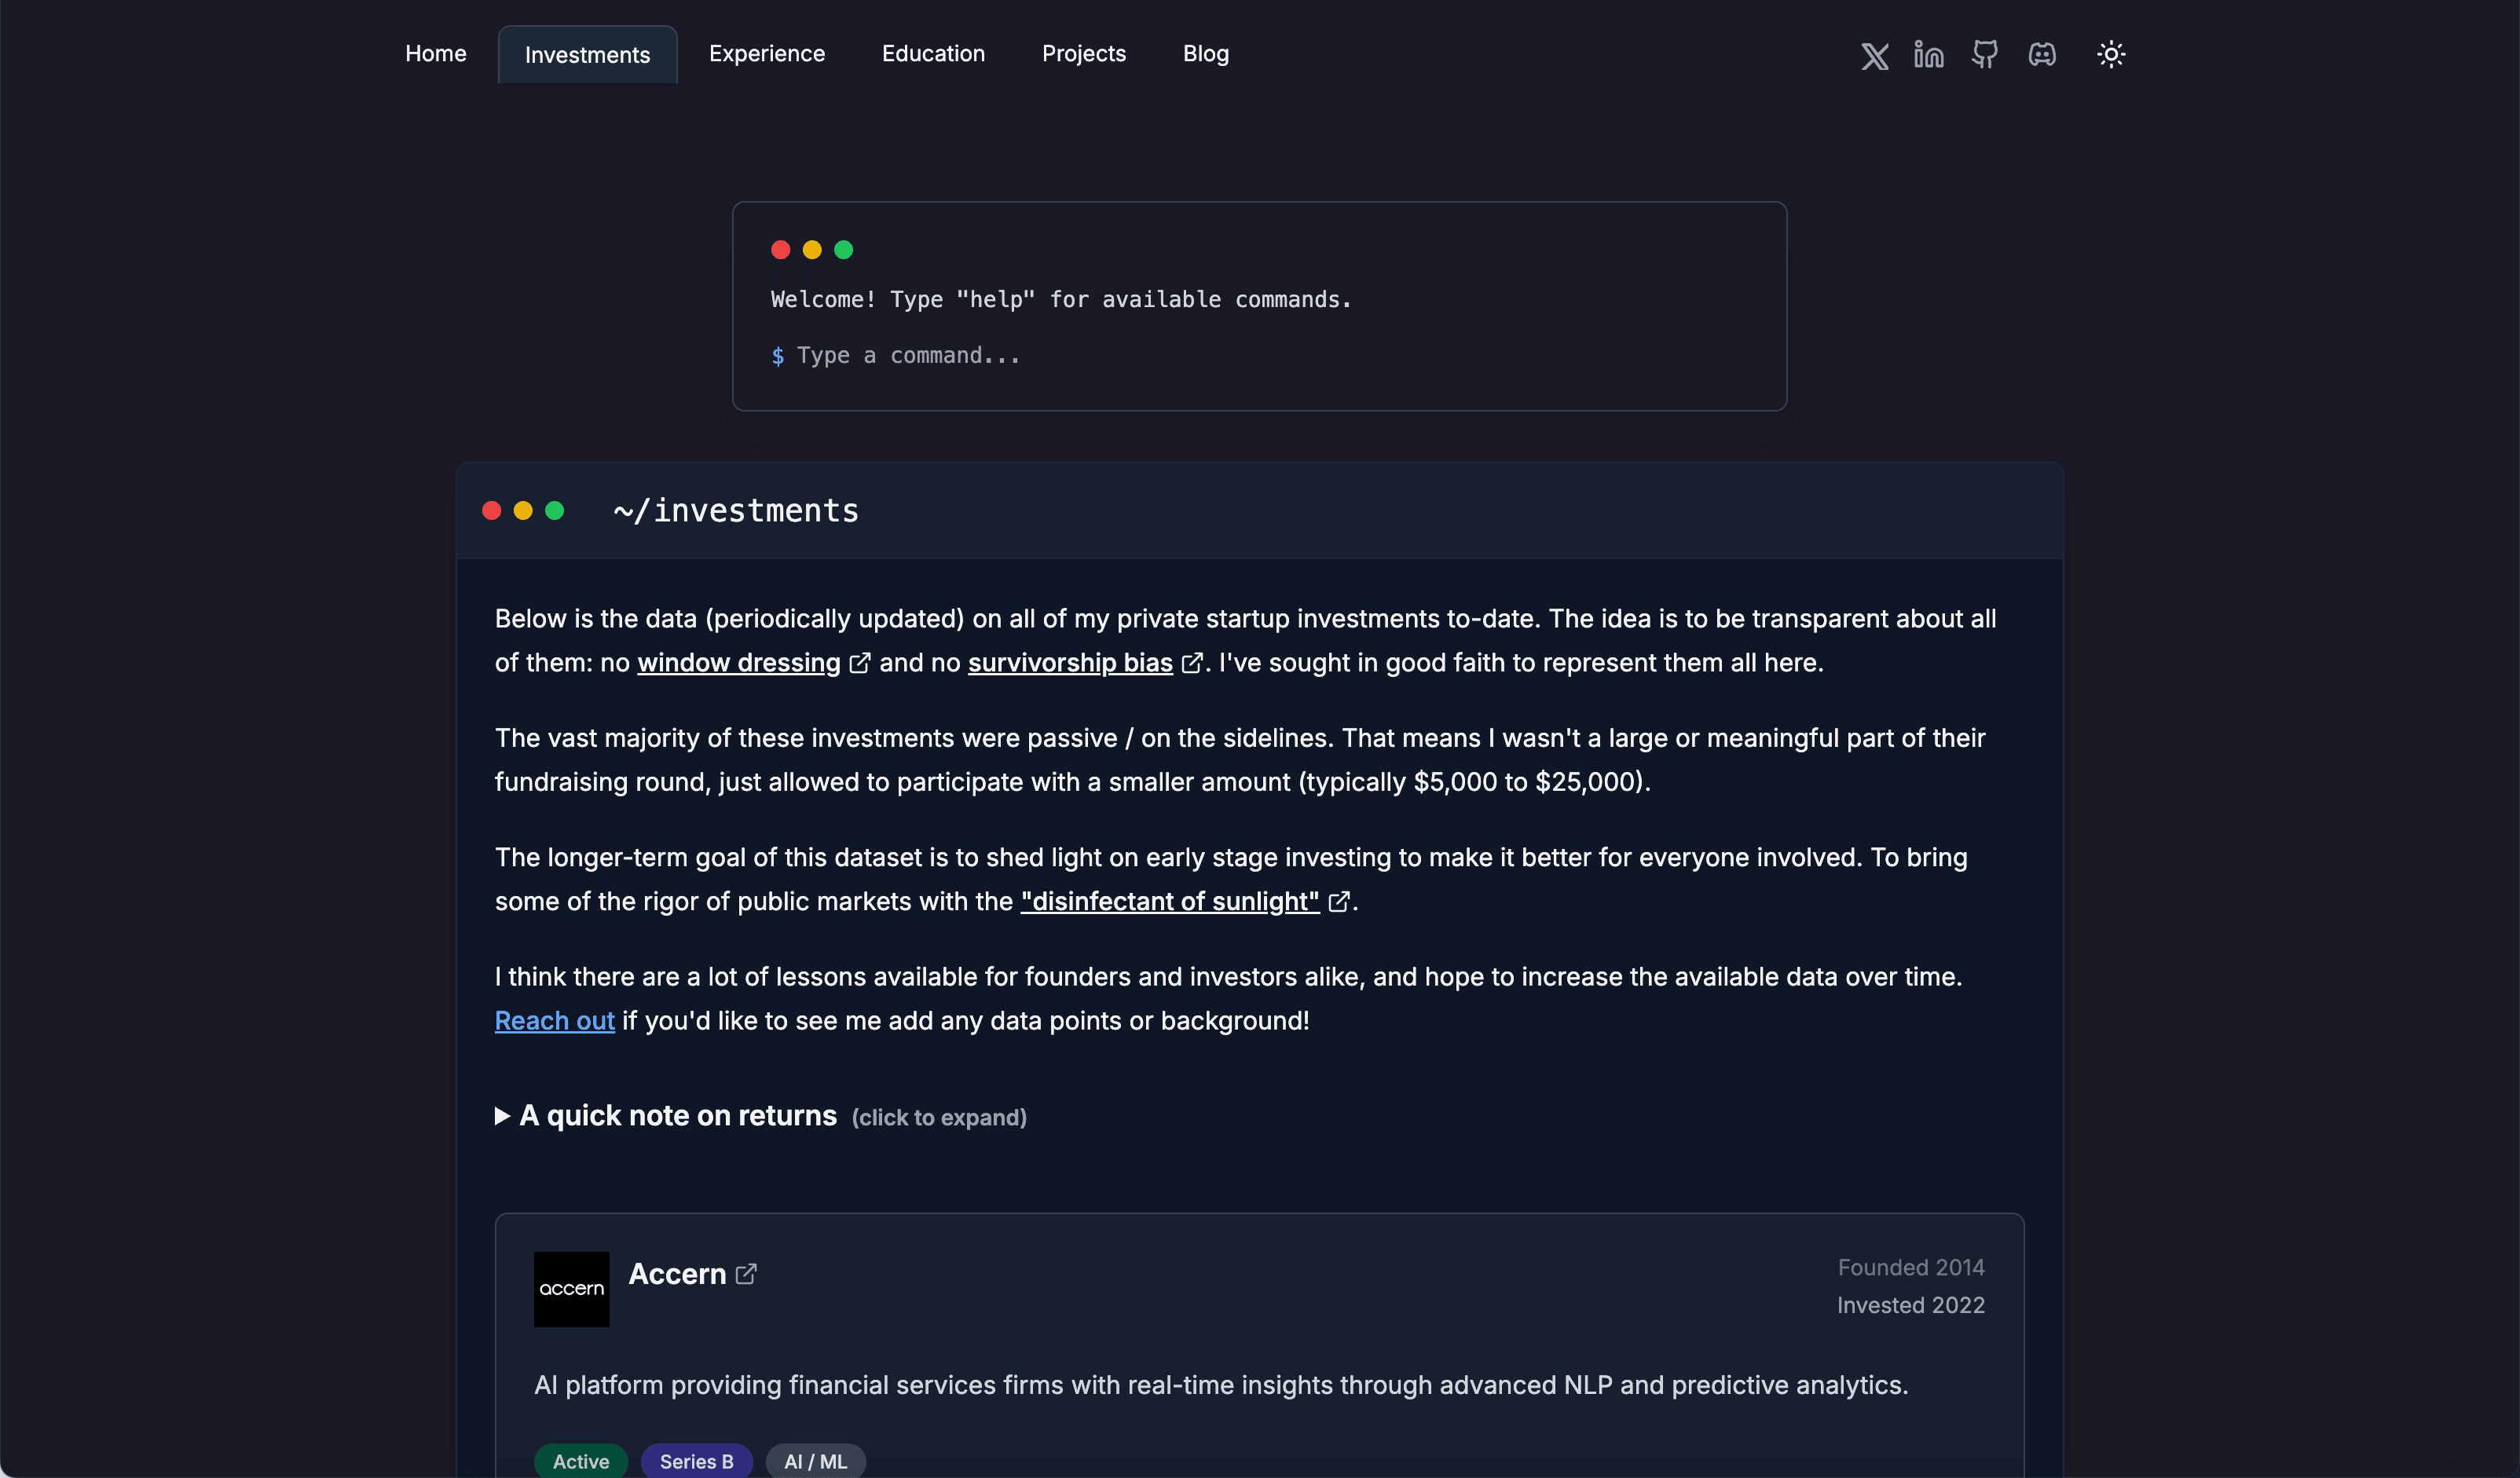Open the Blog tab

(1206, 54)
